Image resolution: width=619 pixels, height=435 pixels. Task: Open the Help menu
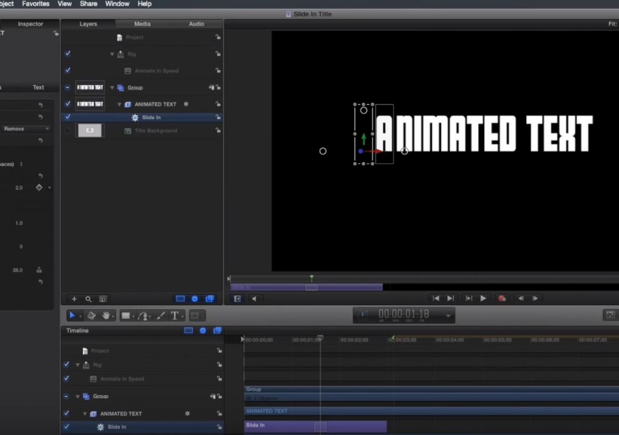coord(144,4)
